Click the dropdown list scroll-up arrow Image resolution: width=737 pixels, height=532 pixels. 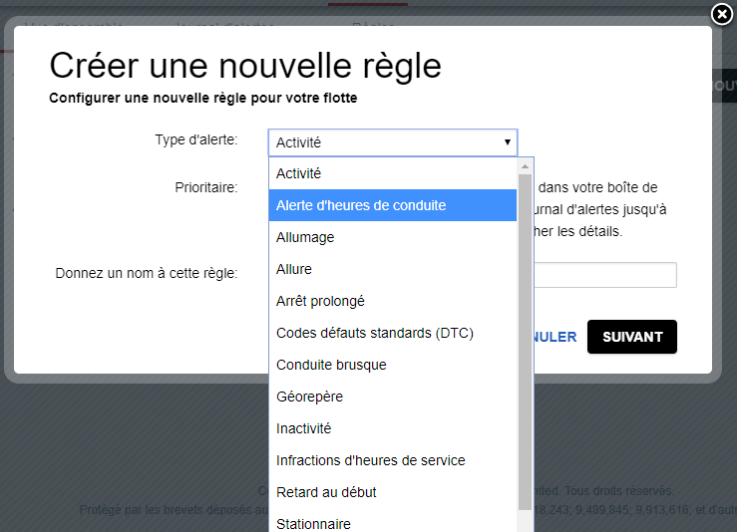coord(525,166)
